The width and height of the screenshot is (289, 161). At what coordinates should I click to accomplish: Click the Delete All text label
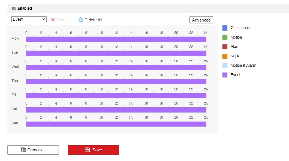pyautogui.click(x=93, y=20)
